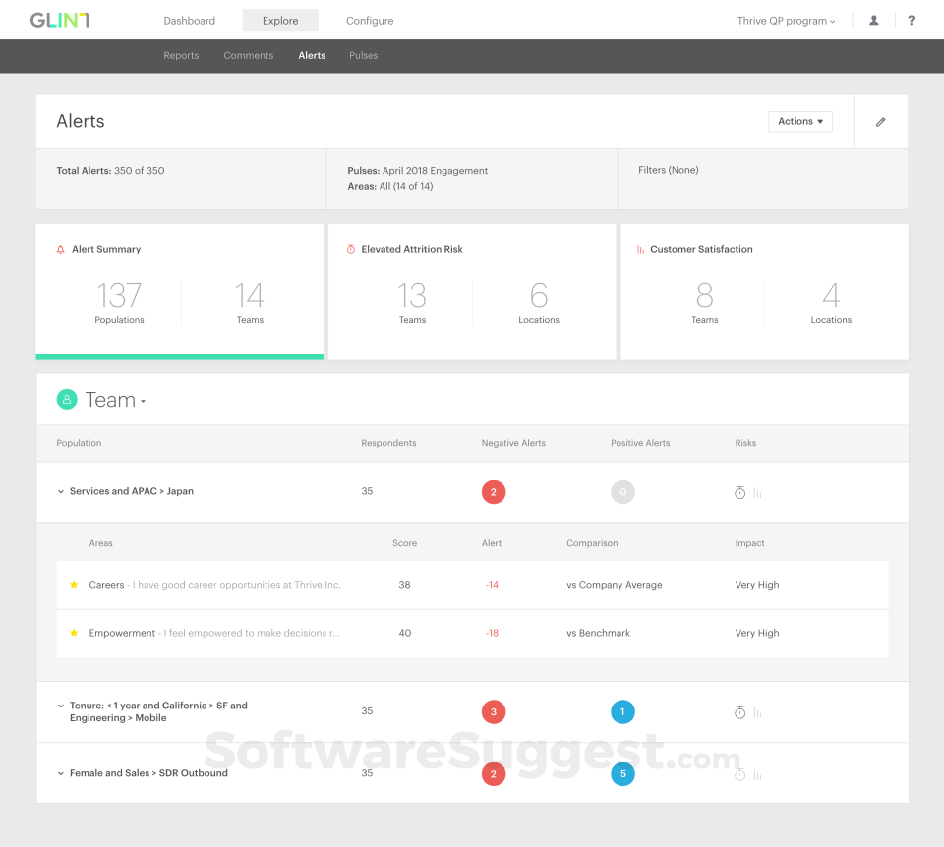Select the Elevated Attrition Risk card
Viewport: 944px width, 847px height.
[x=472, y=290]
